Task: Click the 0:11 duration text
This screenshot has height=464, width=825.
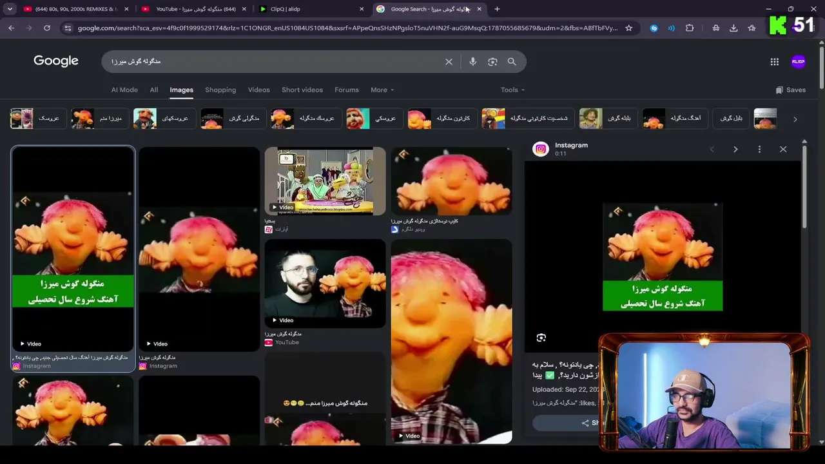Action: click(561, 154)
